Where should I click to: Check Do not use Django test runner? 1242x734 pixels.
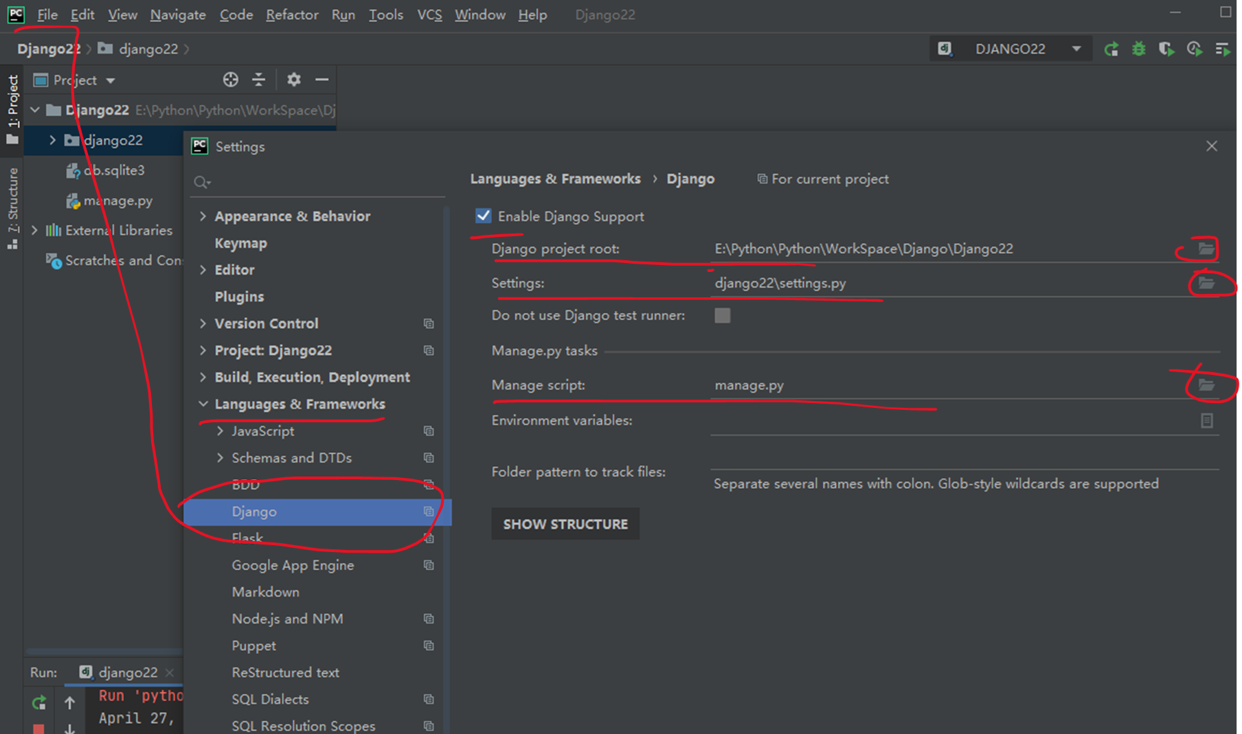(723, 315)
